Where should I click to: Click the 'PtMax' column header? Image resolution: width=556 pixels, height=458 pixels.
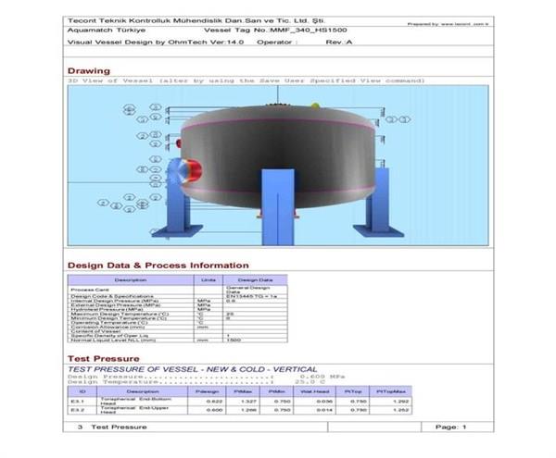click(243, 391)
